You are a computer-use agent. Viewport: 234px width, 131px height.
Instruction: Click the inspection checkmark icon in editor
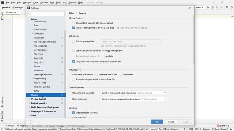coord(232,17)
